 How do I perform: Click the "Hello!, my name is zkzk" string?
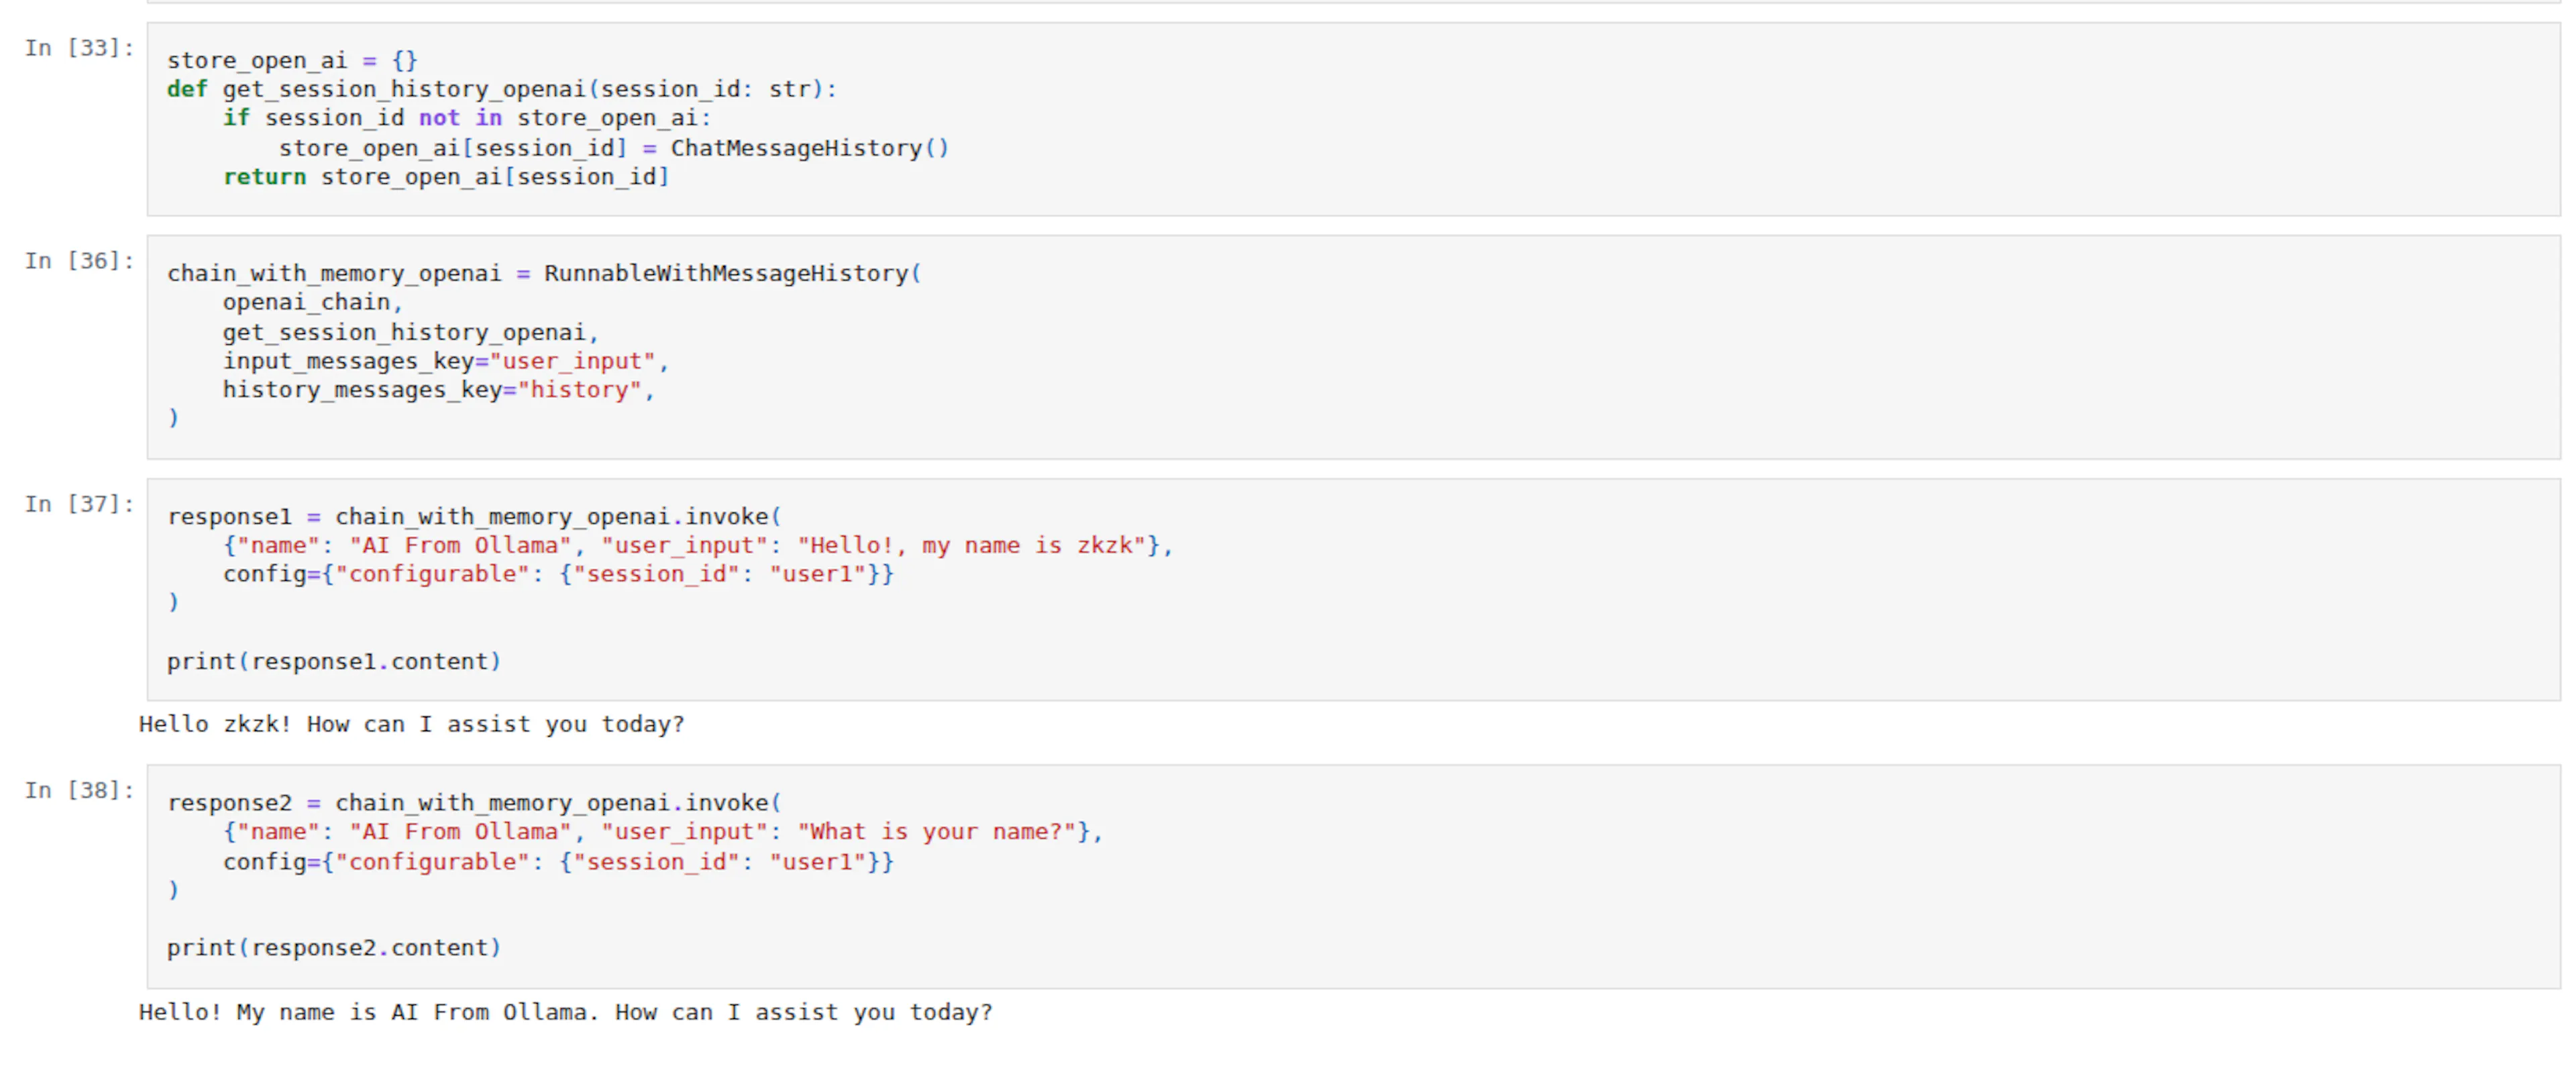[x=971, y=546]
